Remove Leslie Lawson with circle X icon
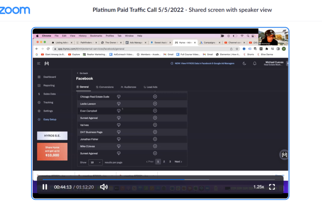Image resolution: width=322 pixels, height=211 pixels. [x=155, y=104]
